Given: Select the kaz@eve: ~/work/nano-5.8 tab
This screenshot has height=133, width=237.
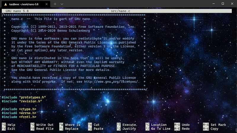Looking at the screenshot, I should click(x=26, y=4).
